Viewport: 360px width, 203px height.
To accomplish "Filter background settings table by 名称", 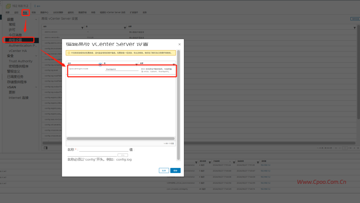I will 82,28.
